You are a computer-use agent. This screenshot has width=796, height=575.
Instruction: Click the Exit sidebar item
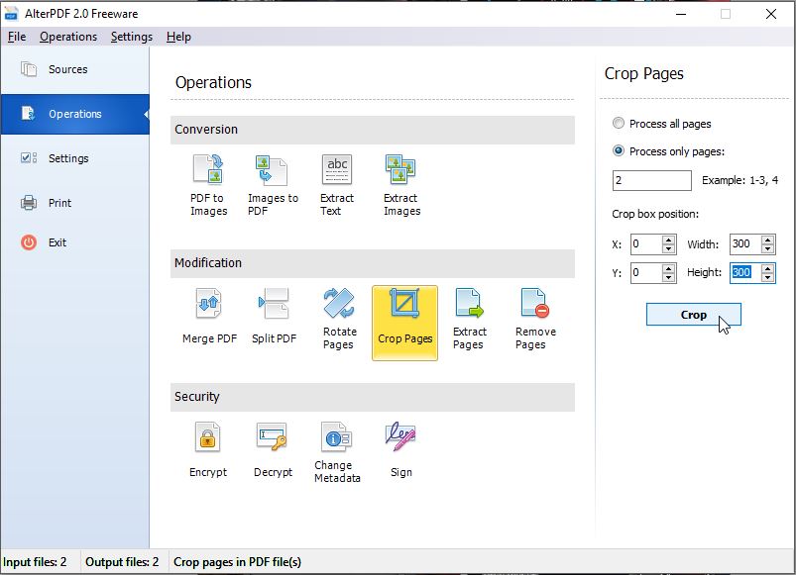75,242
